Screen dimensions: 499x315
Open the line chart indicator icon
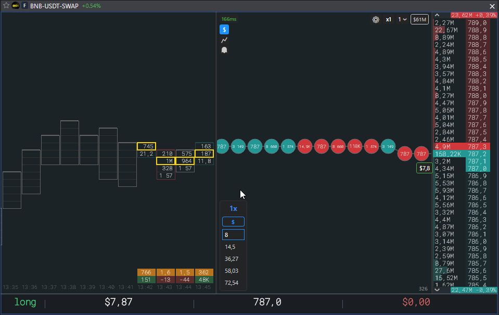[224, 40]
